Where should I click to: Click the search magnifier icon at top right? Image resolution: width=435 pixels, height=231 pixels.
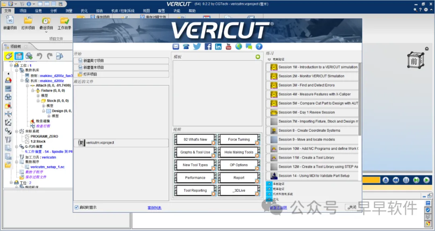[415, 10]
